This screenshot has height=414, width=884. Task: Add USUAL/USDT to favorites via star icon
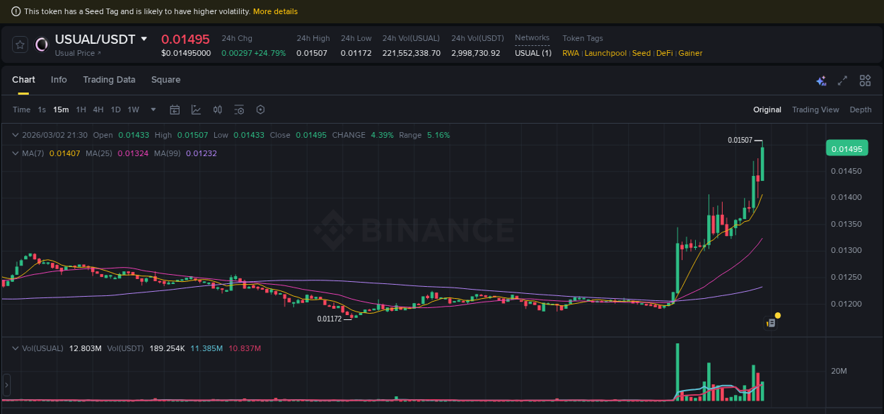coord(20,44)
